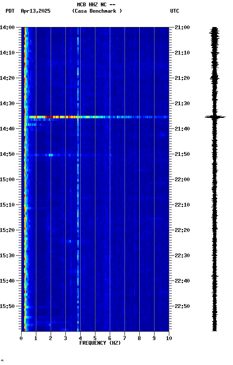Click the date "Apr13,2025"
This screenshot has height=365, width=233.
tap(35, 11)
